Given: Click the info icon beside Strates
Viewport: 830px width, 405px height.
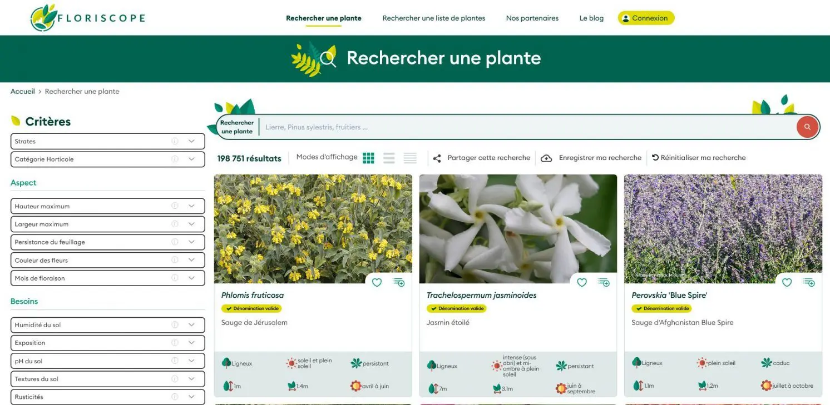Looking at the screenshot, I should coord(175,142).
